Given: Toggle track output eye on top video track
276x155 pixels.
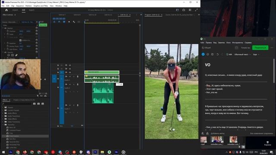Looking at the screenshot, I should tap(70, 65).
